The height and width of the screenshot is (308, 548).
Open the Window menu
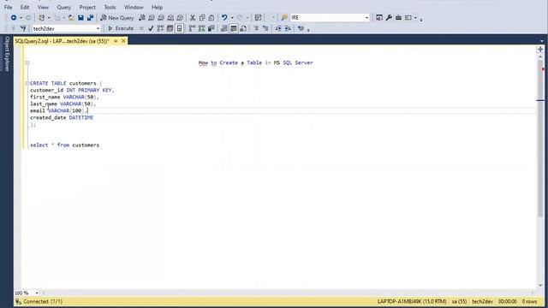[134, 7]
